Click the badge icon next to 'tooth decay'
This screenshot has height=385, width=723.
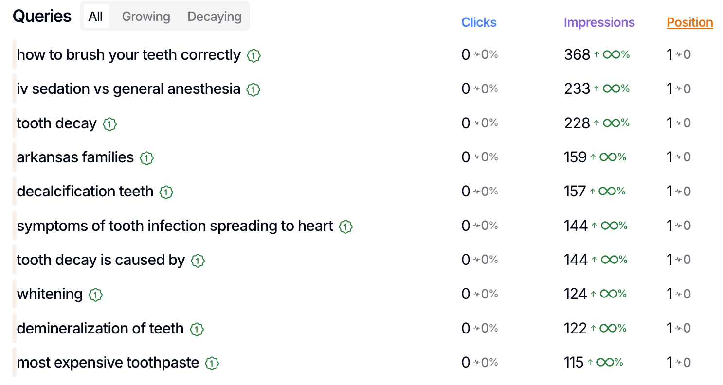(x=110, y=124)
